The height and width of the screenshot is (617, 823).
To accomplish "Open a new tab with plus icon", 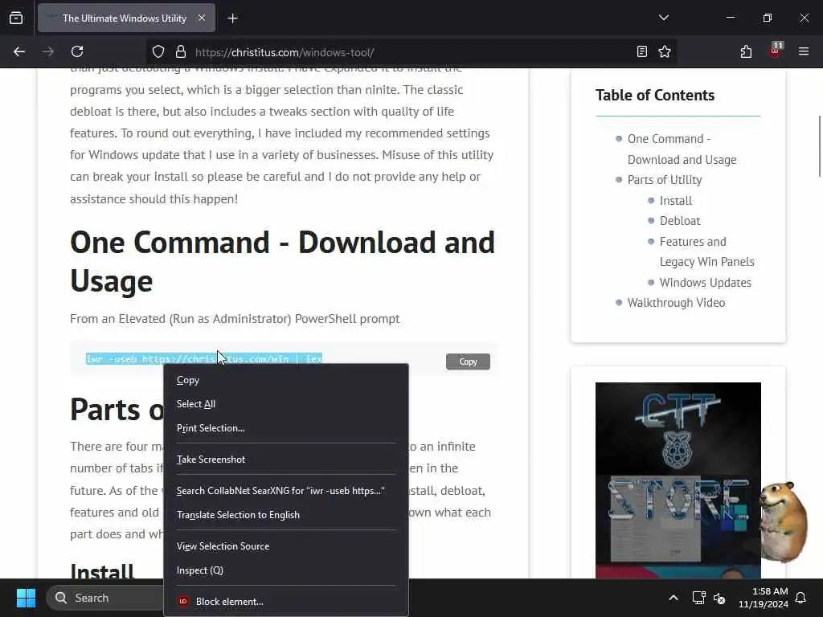I will point(233,18).
